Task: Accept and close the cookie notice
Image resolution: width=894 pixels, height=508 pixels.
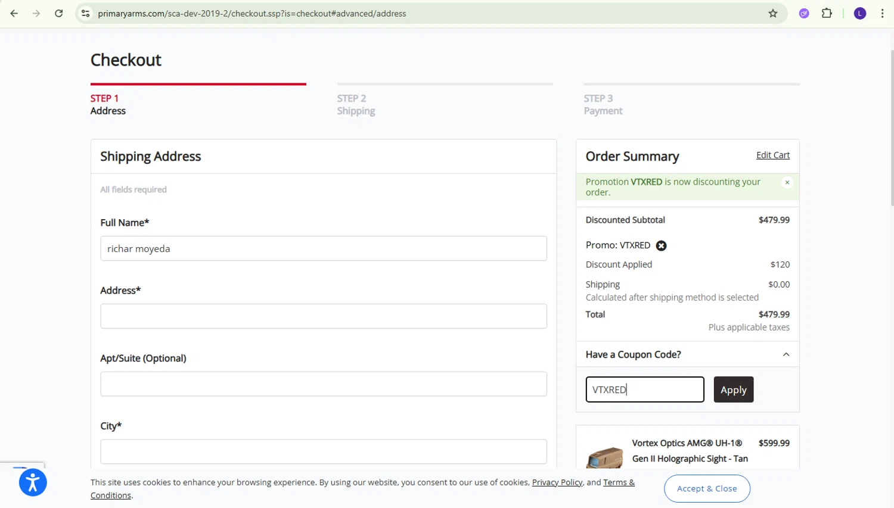Action: pos(707,488)
